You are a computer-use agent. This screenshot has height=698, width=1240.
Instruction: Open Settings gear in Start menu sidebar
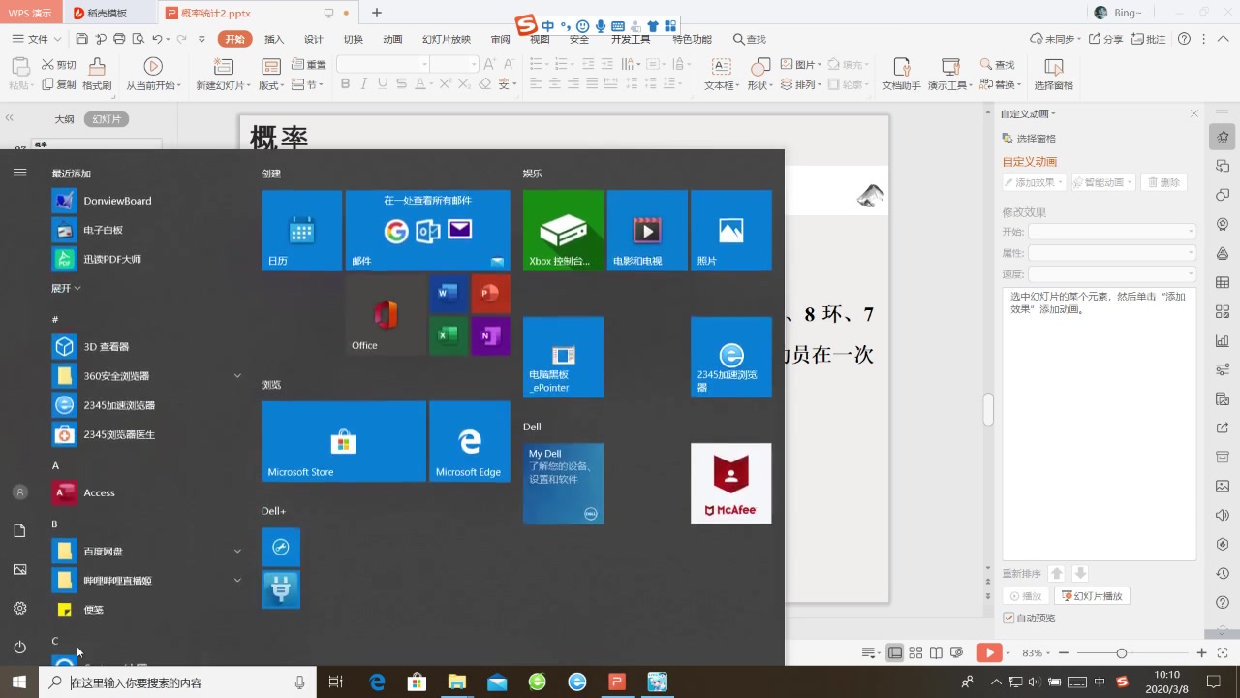click(19, 608)
